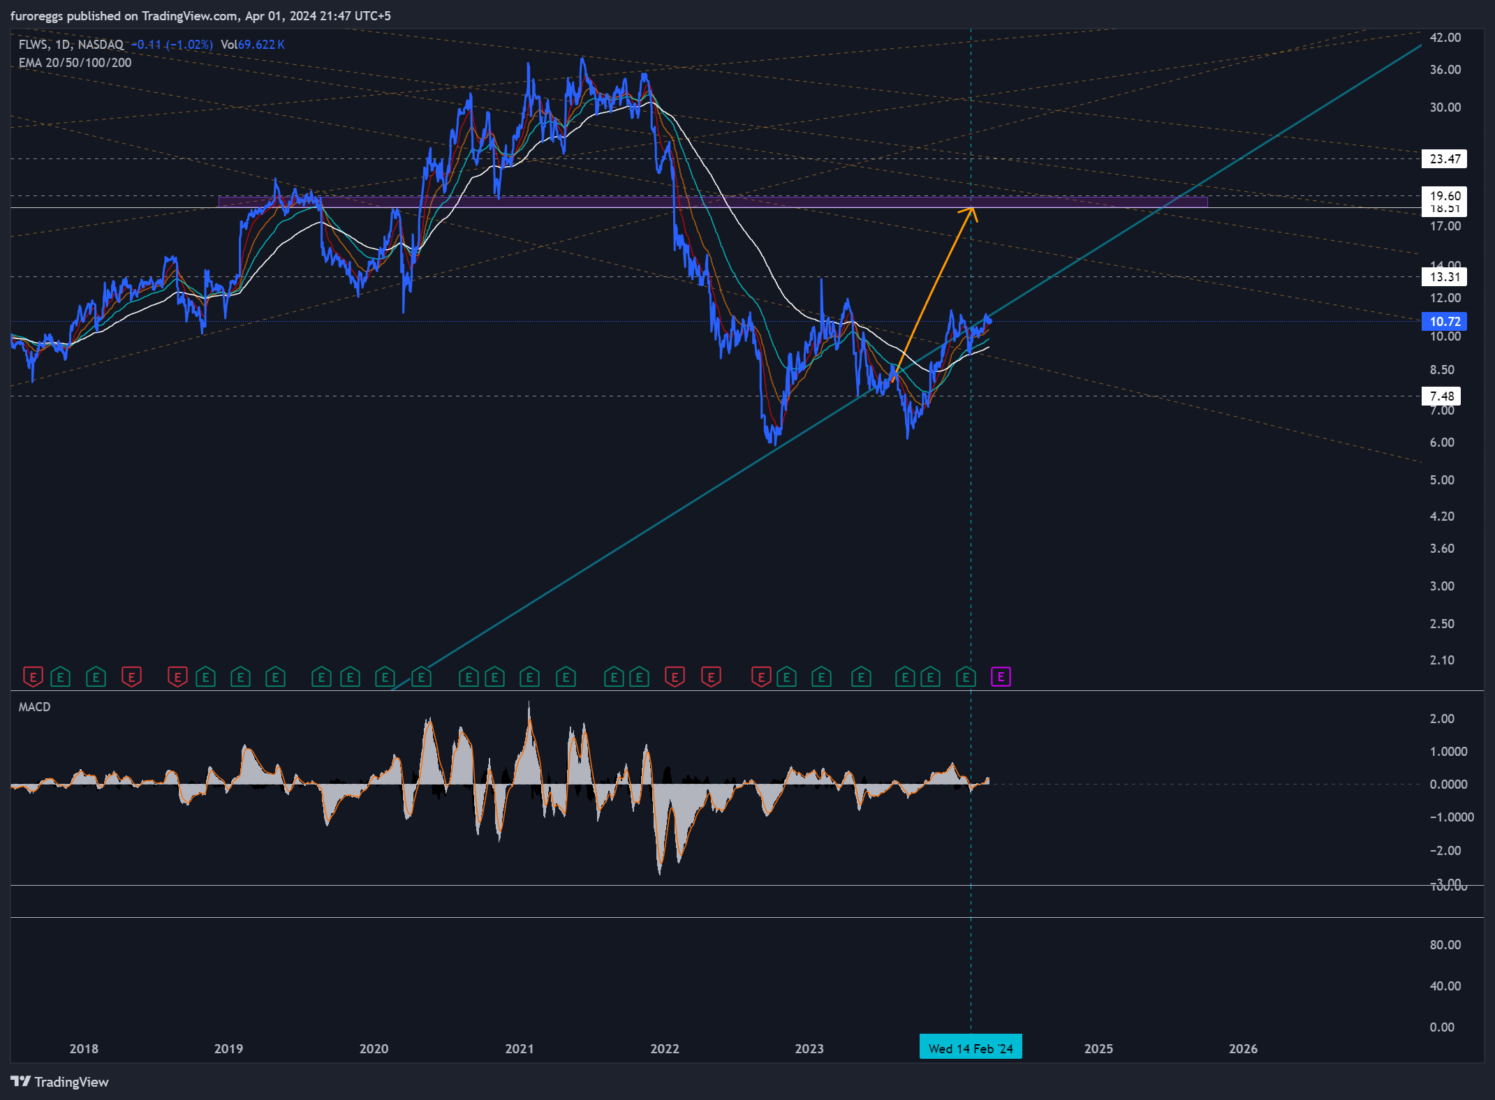1495x1100 pixels.
Task: Click the furoreggs published on TradingView.com header
Action: tap(200, 15)
